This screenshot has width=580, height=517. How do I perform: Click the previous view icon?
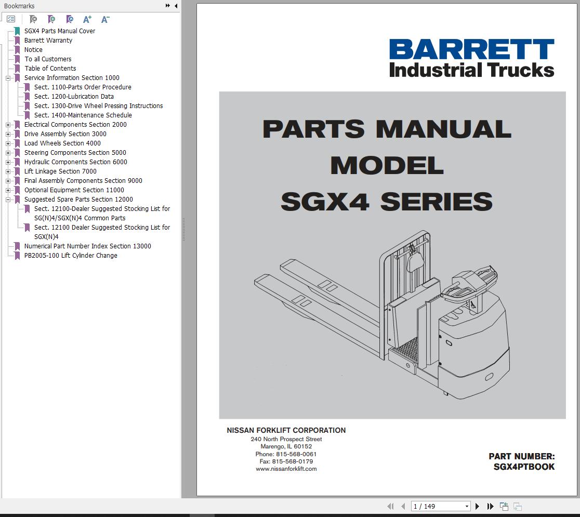click(504, 506)
